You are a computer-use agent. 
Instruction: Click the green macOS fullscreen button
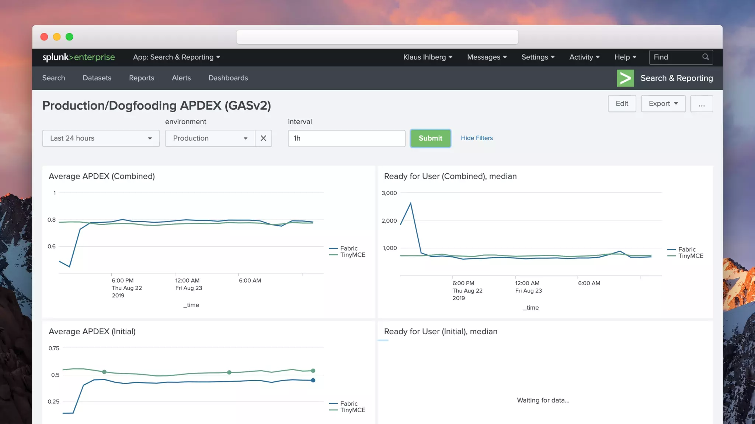(x=69, y=37)
